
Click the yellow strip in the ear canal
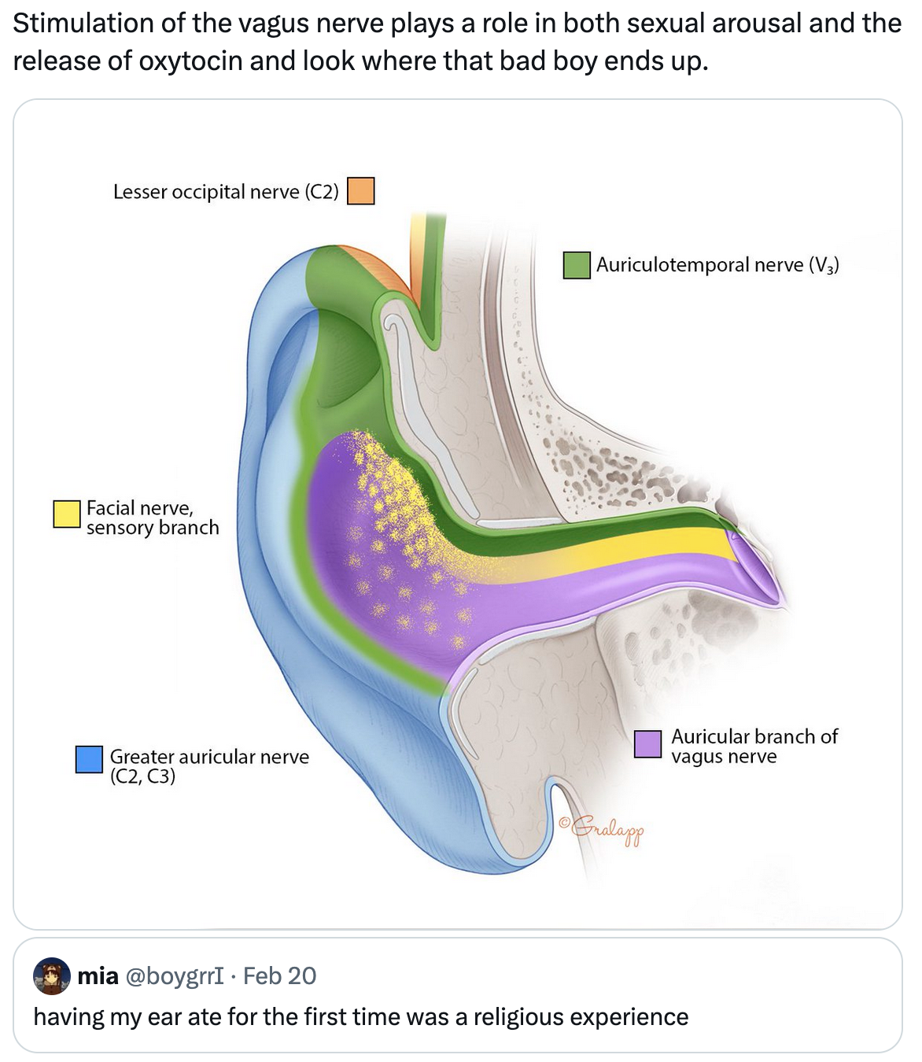(x=629, y=547)
